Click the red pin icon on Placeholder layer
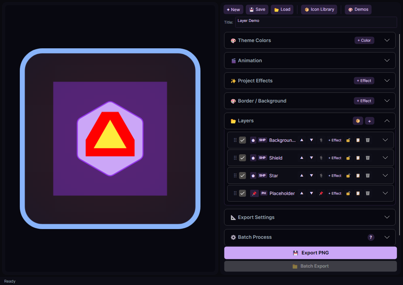This screenshot has width=403, height=285. coord(321,193)
